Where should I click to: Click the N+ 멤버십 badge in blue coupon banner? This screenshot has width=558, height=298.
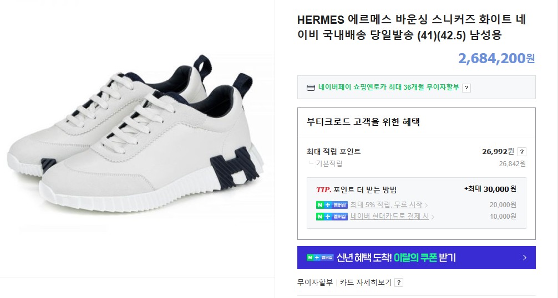click(x=320, y=258)
